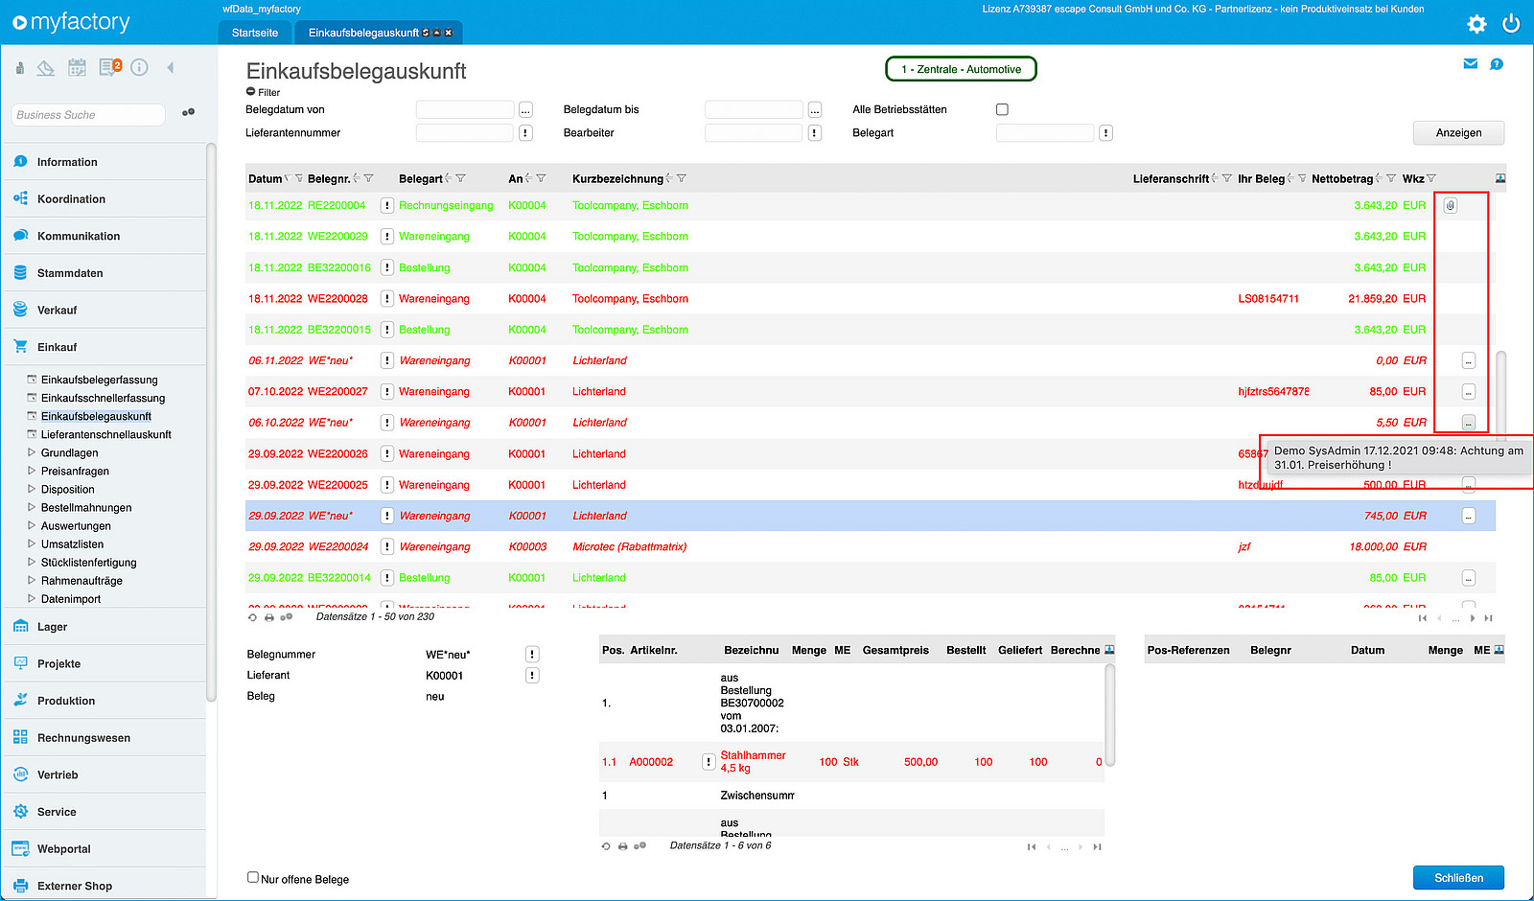Click the paperclip attachment icon for RE2200004
This screenshot has height=901, width=1534.
(x=1450, y=205)
